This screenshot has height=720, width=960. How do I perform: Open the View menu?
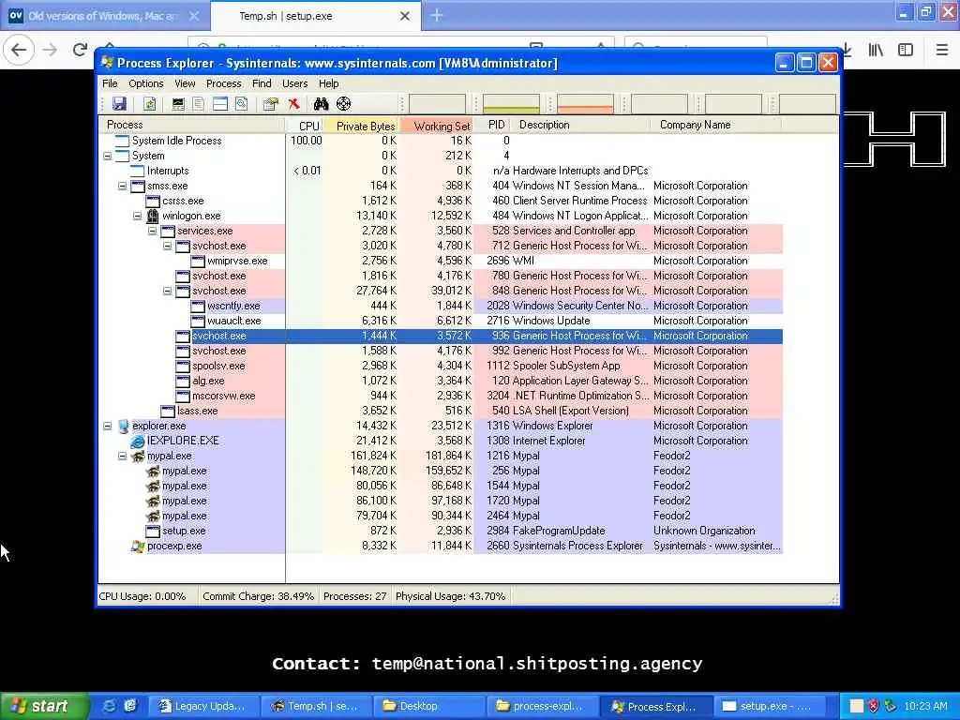pyautogui.click(x=185, y=83)
